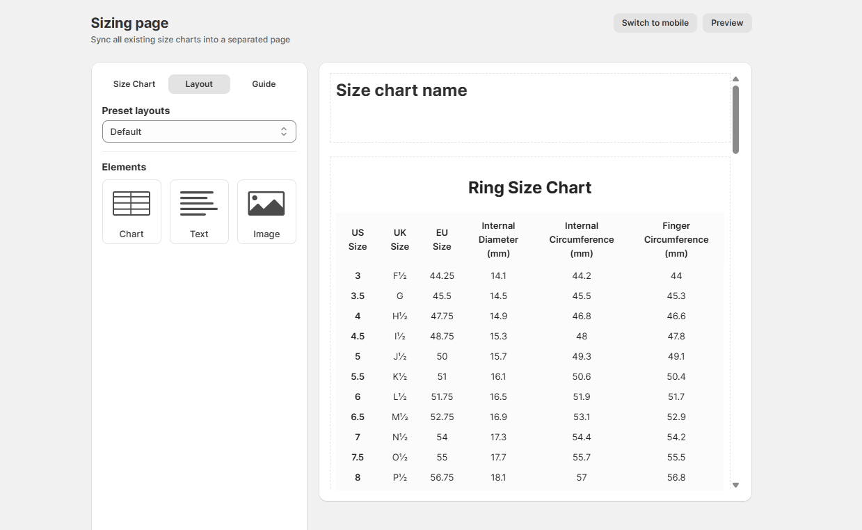862x530 pixels.
Task: Click the Ring Size Chart heading
Action: click(529, 188)
